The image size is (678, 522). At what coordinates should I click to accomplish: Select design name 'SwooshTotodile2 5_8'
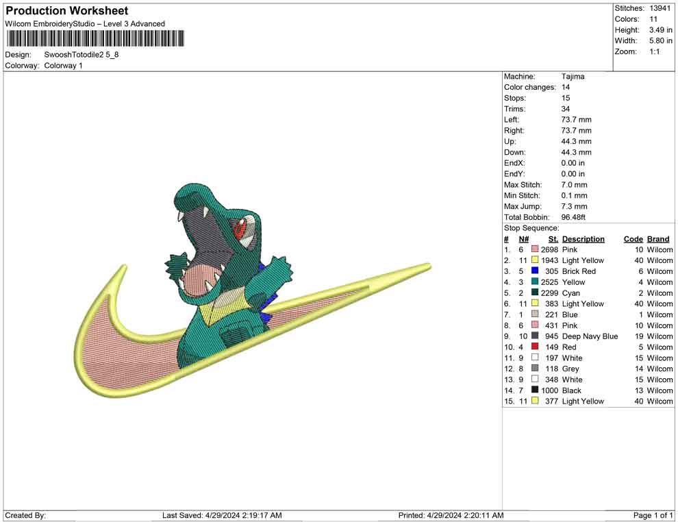click(81, 55)
